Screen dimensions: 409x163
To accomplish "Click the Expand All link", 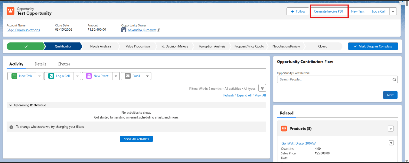I will coord(244,95).
